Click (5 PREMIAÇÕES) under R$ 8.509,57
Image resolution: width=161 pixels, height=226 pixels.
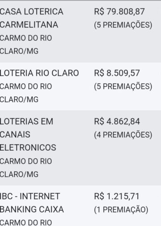click(x=123, y=87)
